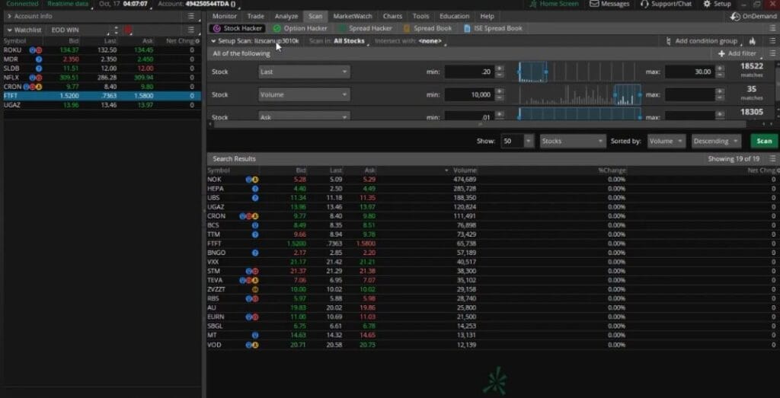
Task: Open the Option Hacker sub-tab
Action: [x=300, y=28]
